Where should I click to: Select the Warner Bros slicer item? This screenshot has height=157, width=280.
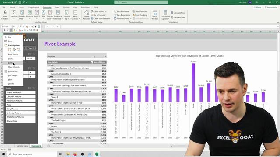(x=21, y=121)
